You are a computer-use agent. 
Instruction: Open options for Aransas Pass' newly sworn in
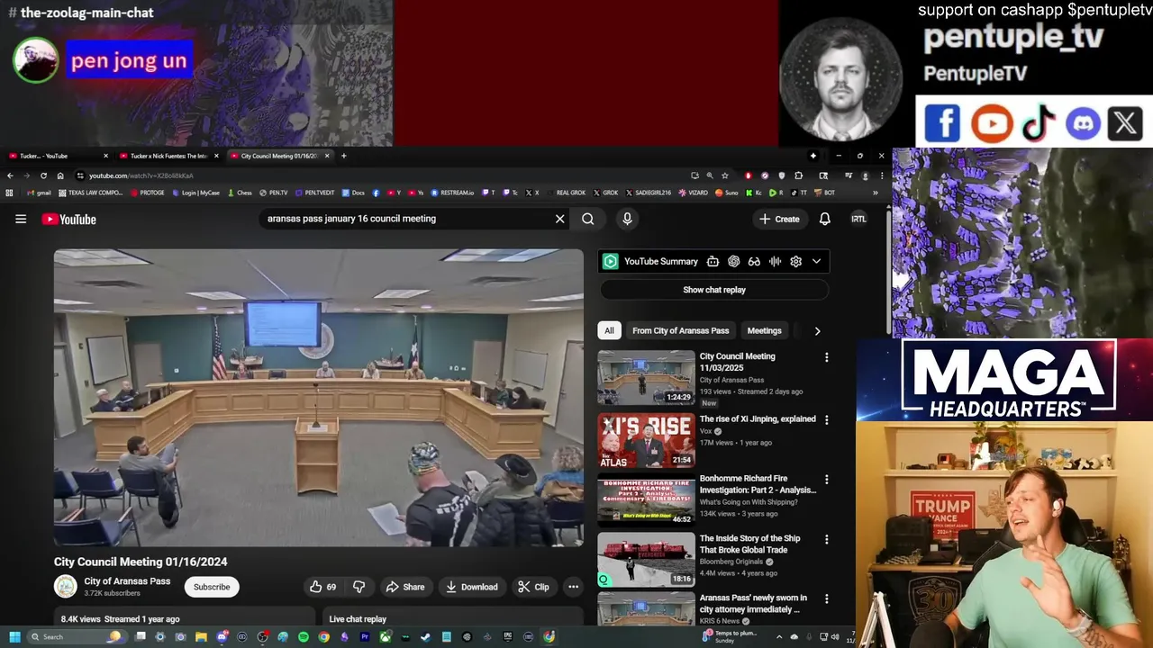click(x=826, y=598)
